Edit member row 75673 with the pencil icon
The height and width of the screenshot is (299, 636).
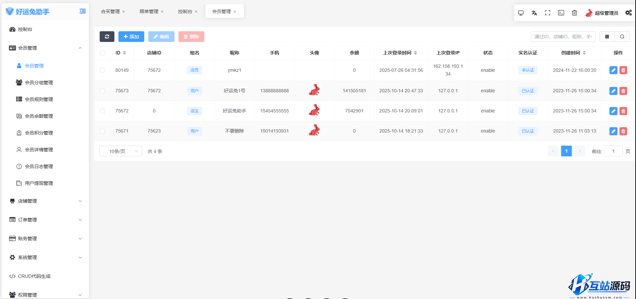pyautogui.click(x=613, y=91)
